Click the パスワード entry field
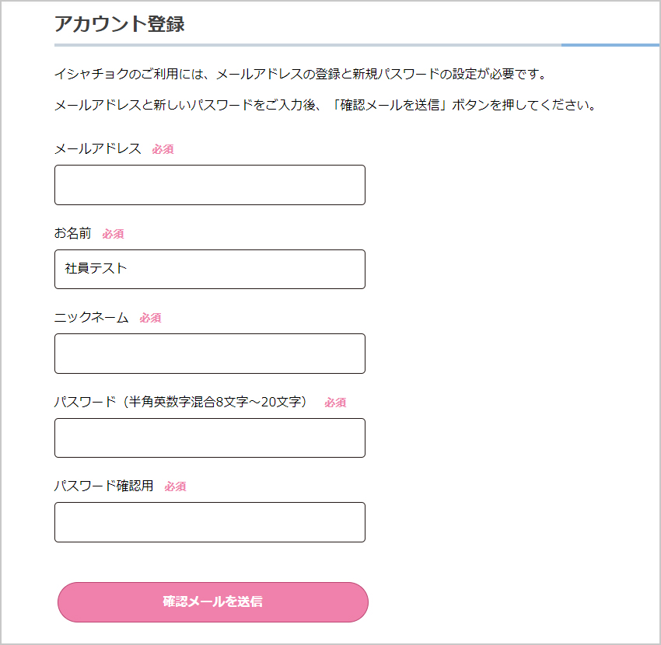661x645 pixels. [210, 438]
